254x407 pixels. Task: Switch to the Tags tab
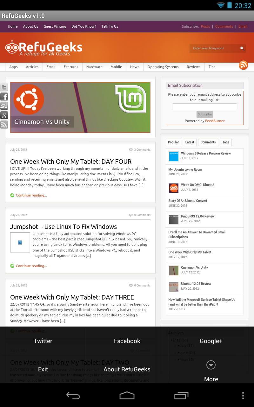226,142
